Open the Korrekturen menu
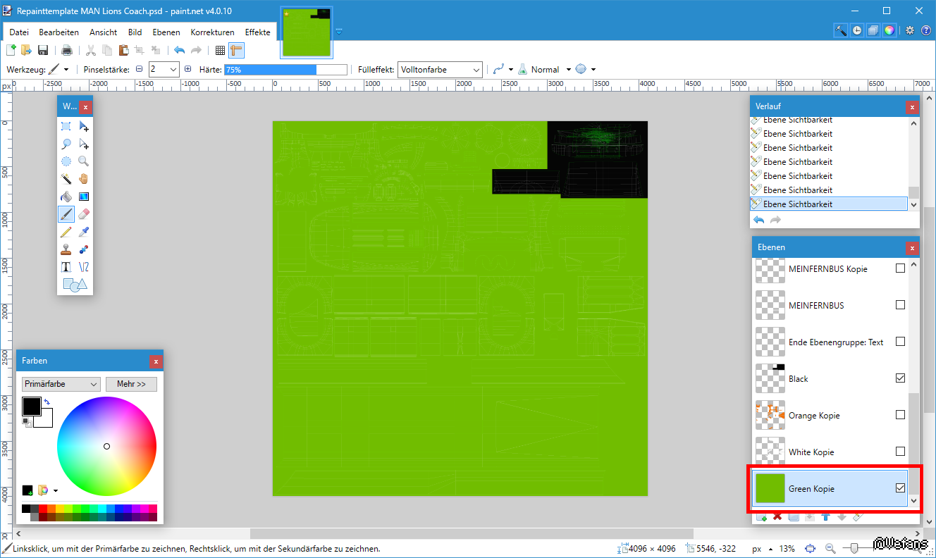This screenshot has height=558, width=936. [x=212, y=32]
